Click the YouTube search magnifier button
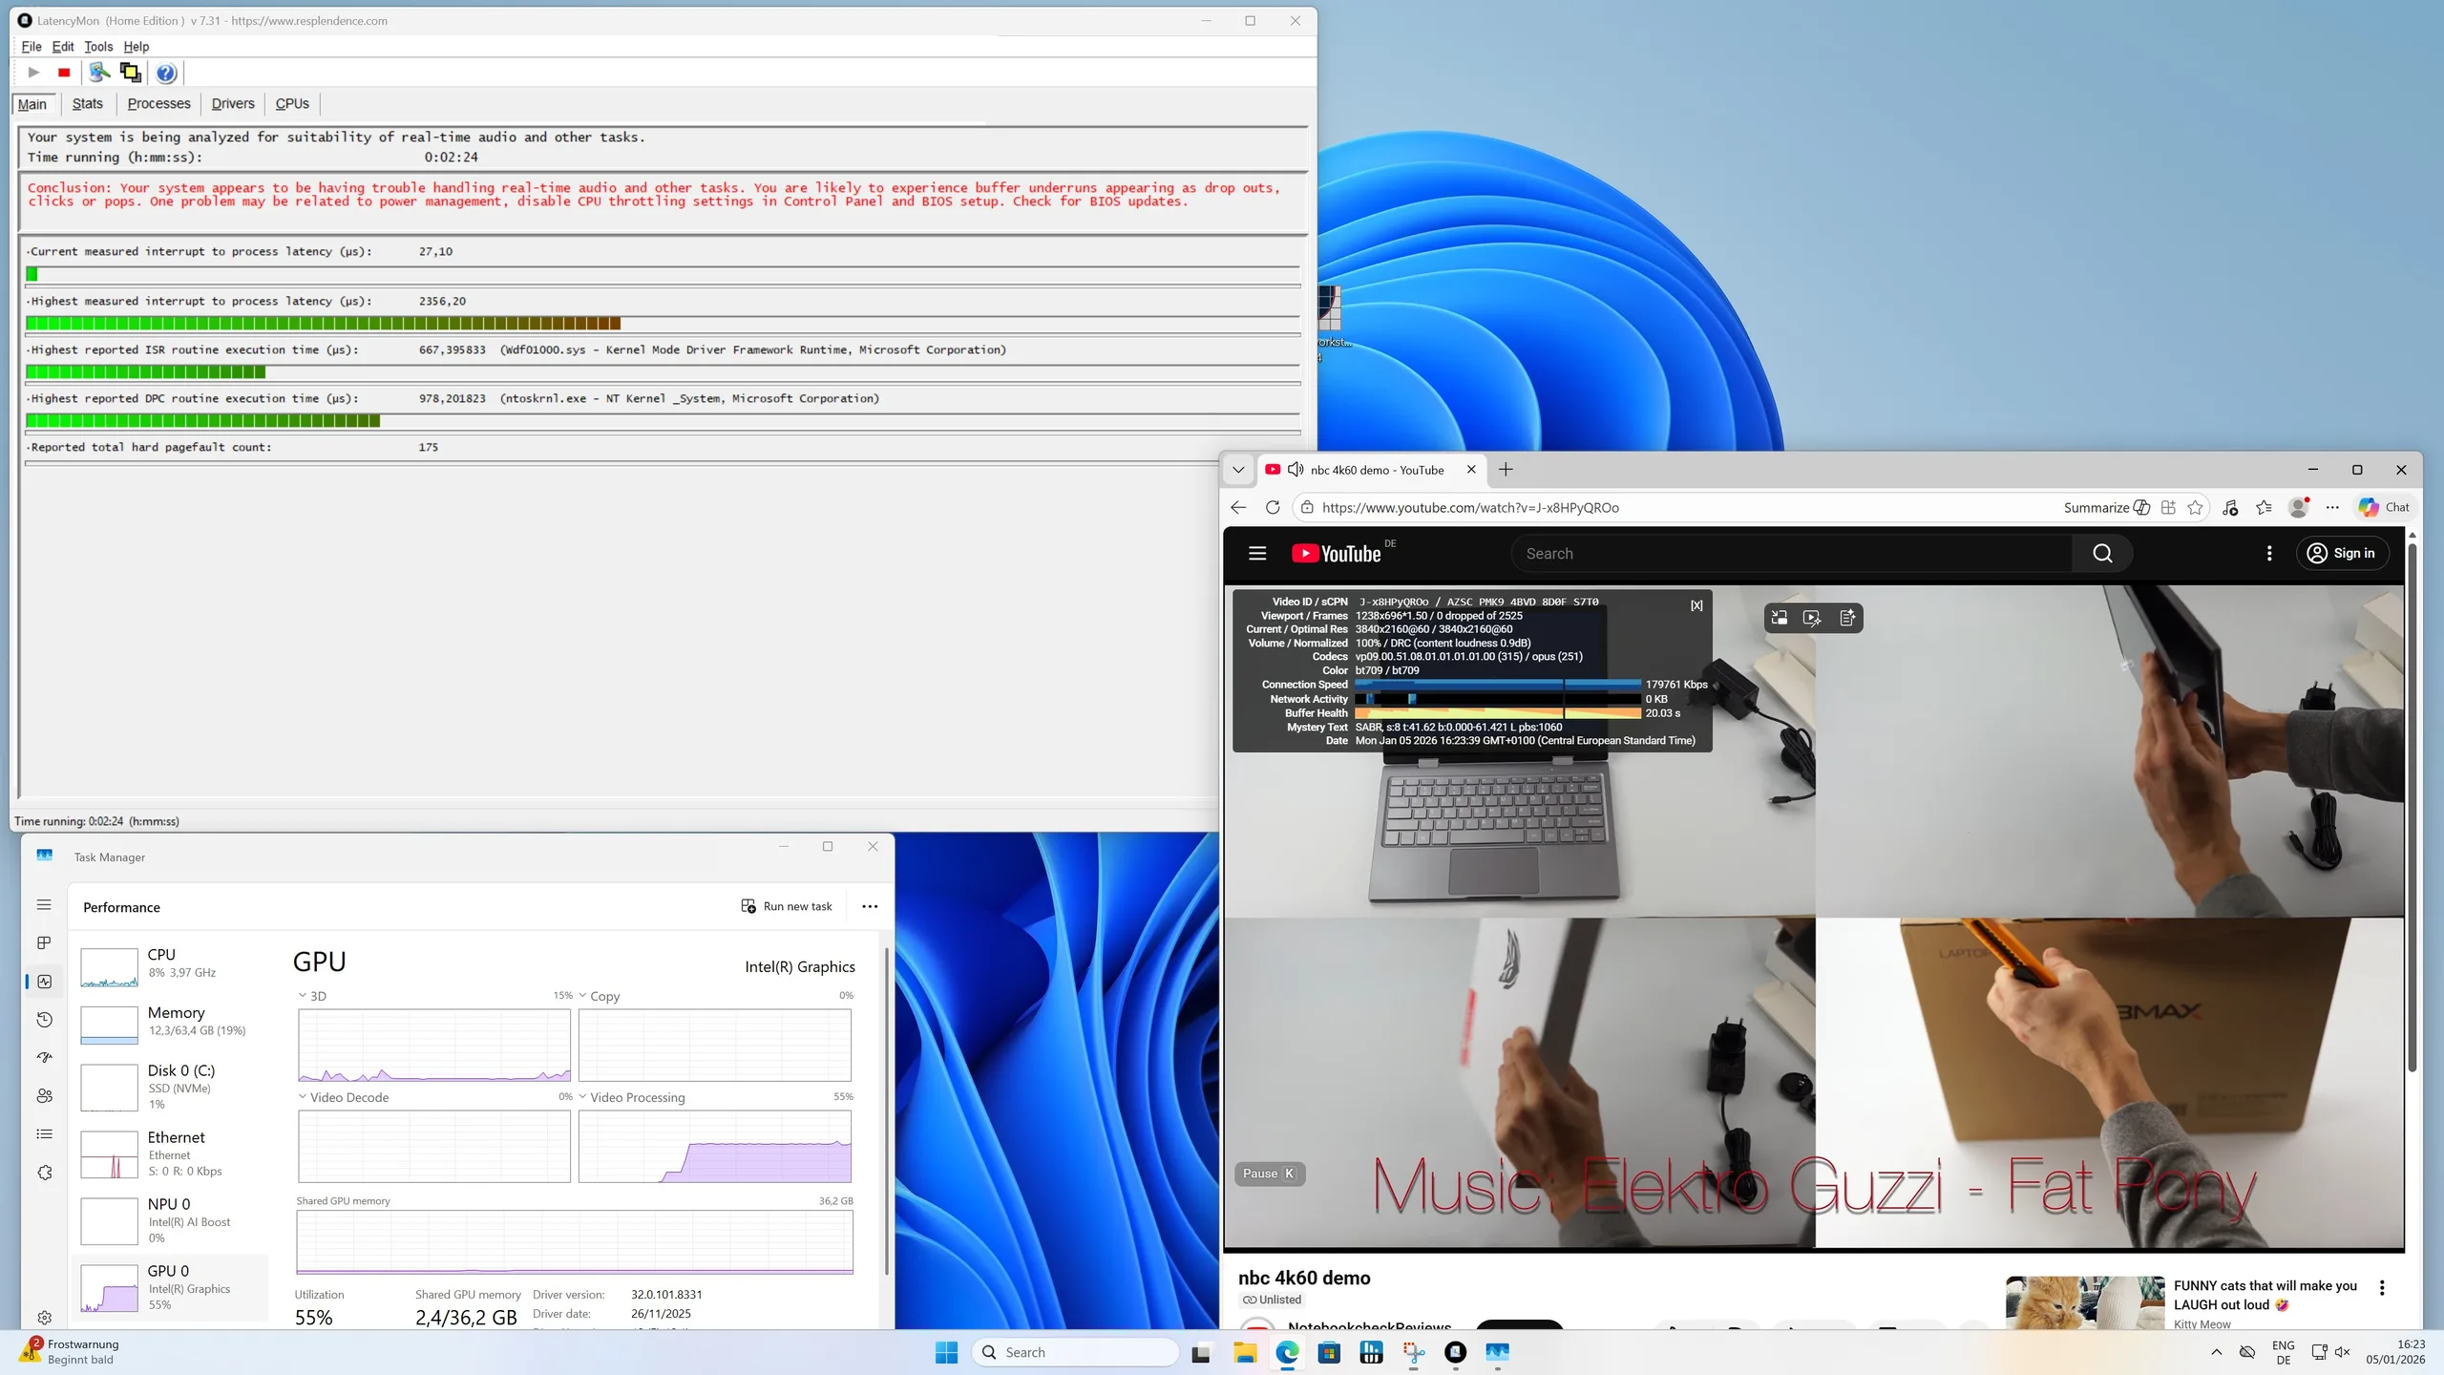Screen dimensions: 2444x1375 [2101, 554]
